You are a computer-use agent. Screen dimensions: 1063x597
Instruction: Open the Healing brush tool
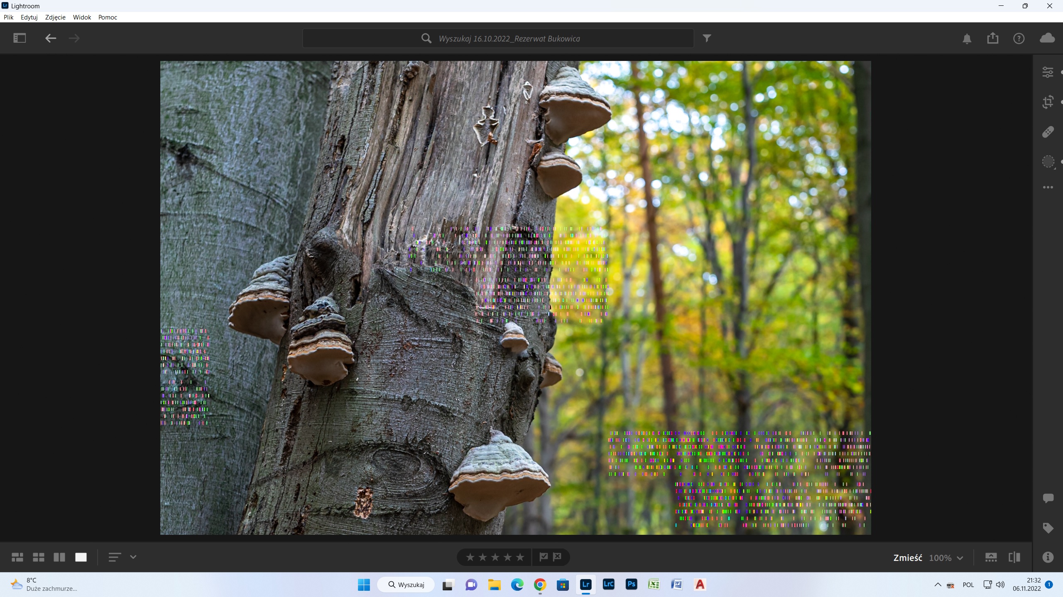point(1048,131)
